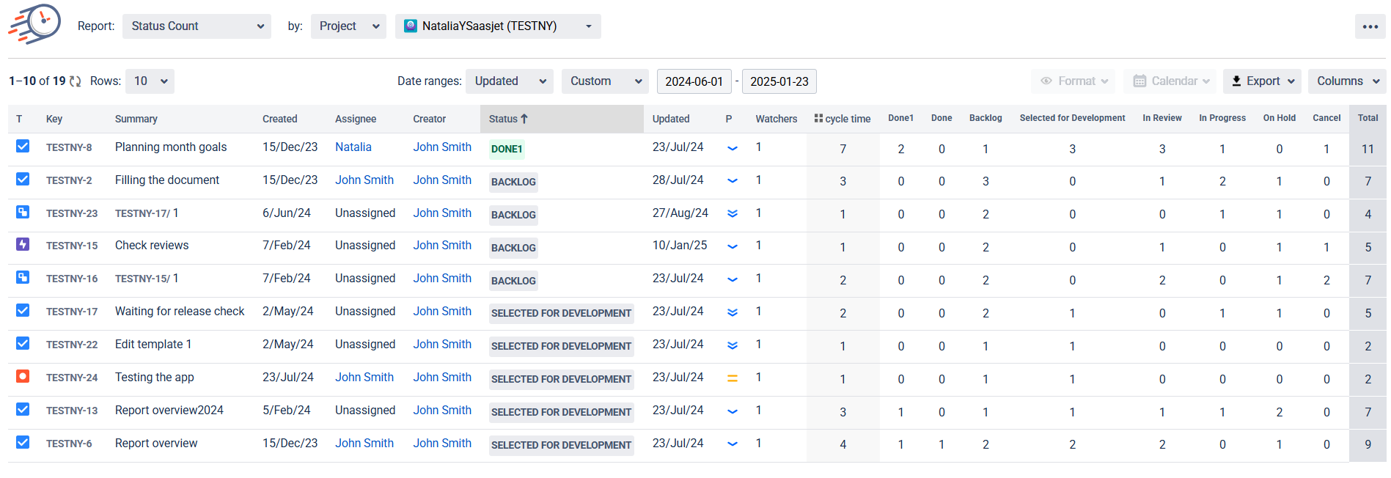Open the Status Count report dropdown
Image resolution: width=1391 pixels, height=478 pixels.
pos(197,26)
